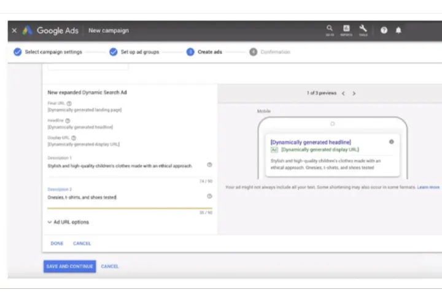The height and width of the screenshot is (295, 442).
Task: Close the new campaign editor with X
Action: coord(14,31)
